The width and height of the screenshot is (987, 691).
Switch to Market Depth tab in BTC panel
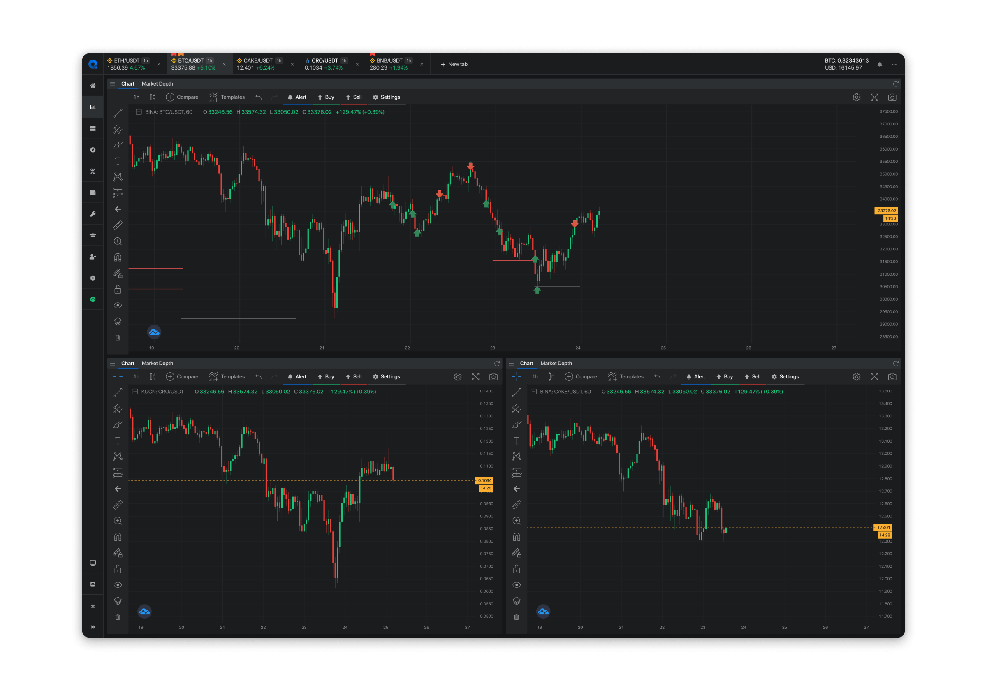pos(158,84)
